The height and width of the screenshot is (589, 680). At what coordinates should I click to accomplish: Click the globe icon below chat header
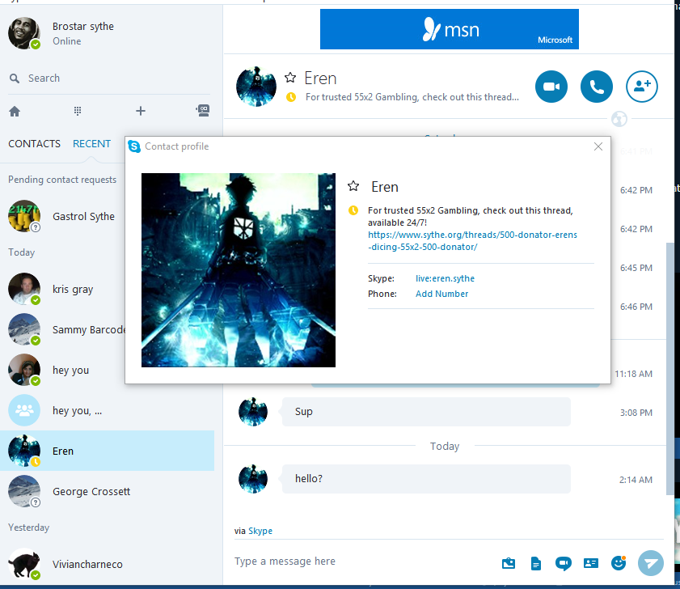coord(619,119)
